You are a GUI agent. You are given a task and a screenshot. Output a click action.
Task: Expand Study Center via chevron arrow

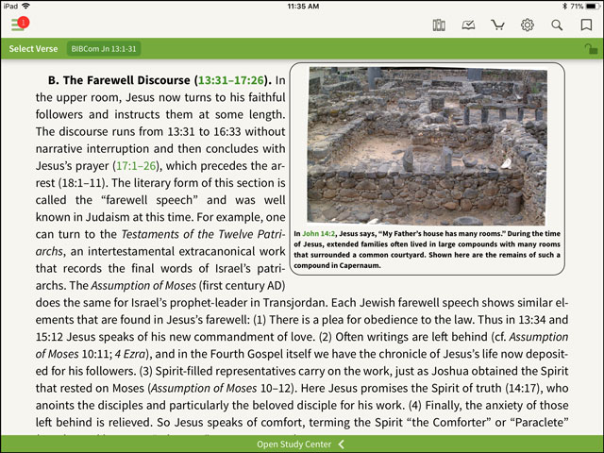click(342, 445)
